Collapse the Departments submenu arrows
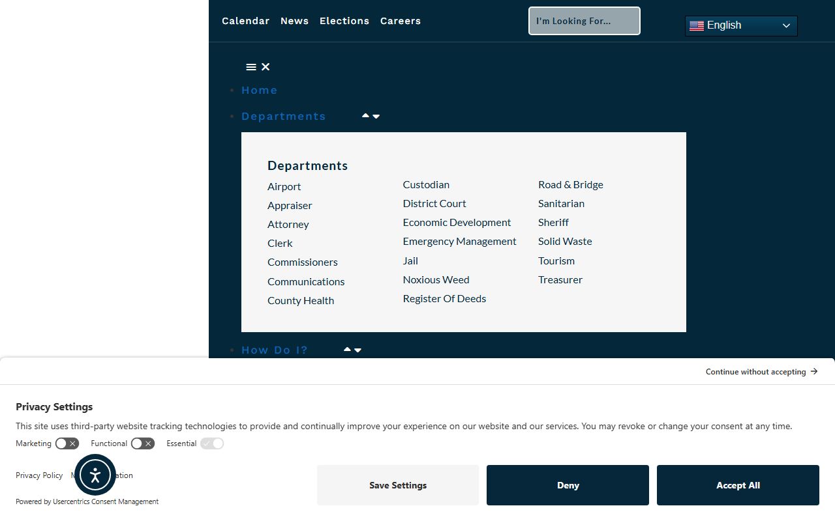Viewport: 835px width, 521px height. point(371,116)
